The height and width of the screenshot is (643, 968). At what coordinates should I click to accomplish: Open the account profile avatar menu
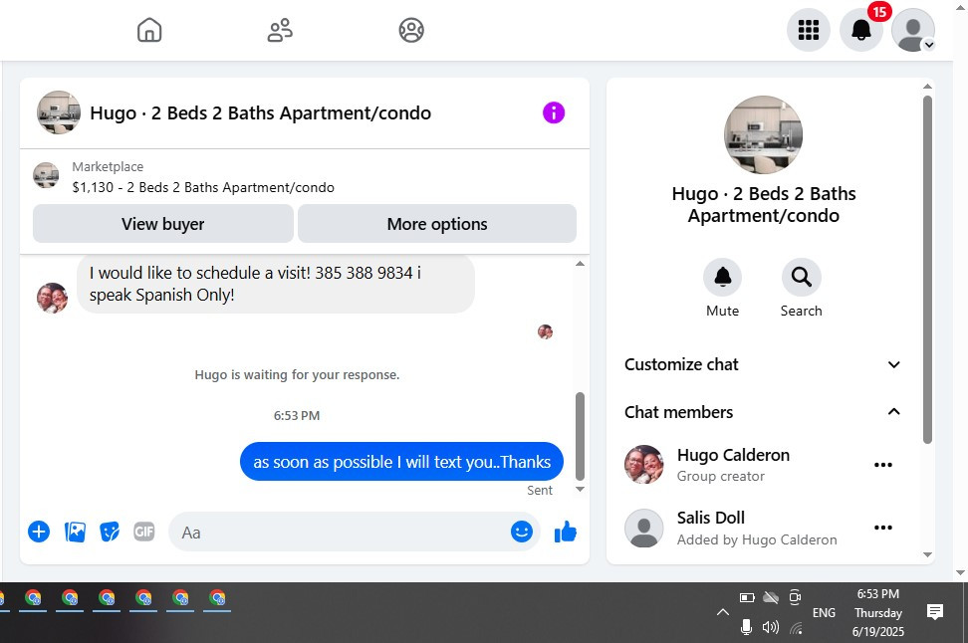[913, 30]
